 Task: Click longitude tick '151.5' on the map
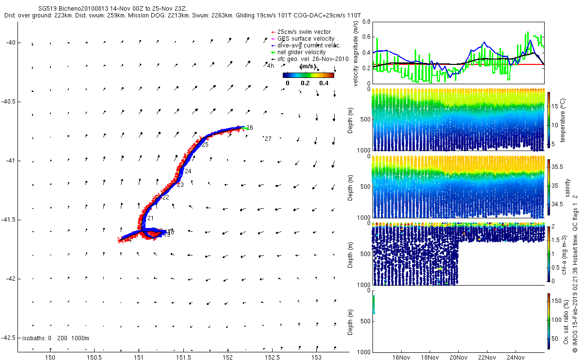pyautogui.click(x=183, y=358)
